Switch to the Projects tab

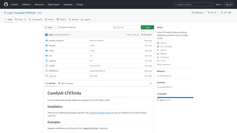[x=61, y=20]
